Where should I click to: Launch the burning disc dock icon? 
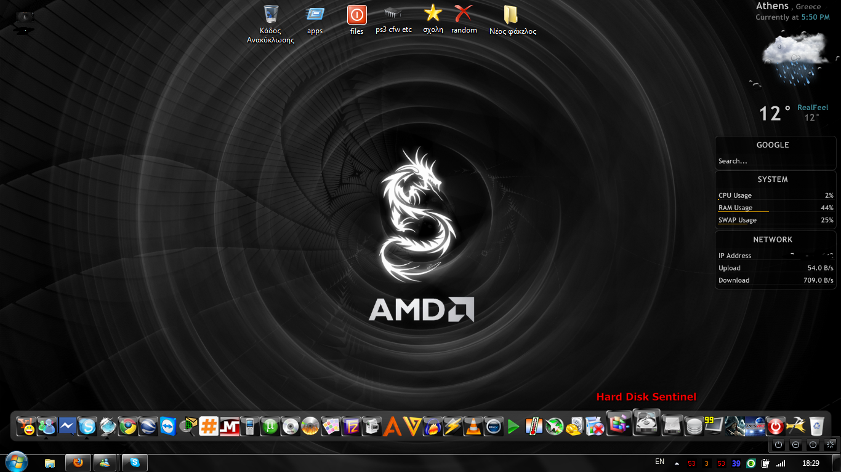310,426
